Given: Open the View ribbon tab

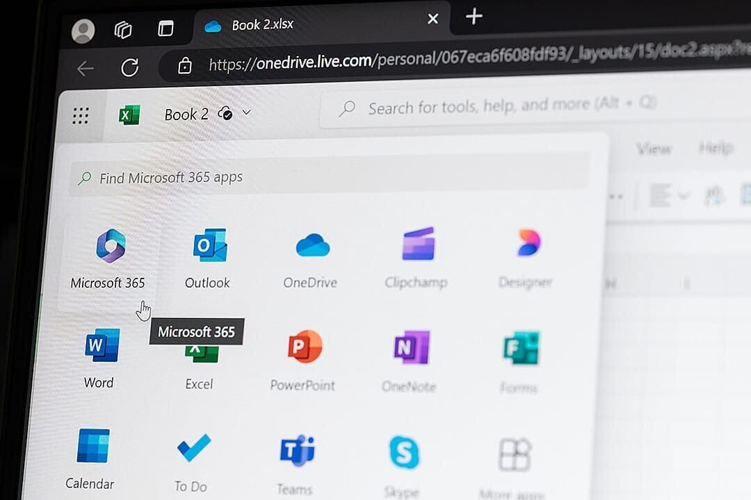Looking at the screenshot, I should point(654,149).
